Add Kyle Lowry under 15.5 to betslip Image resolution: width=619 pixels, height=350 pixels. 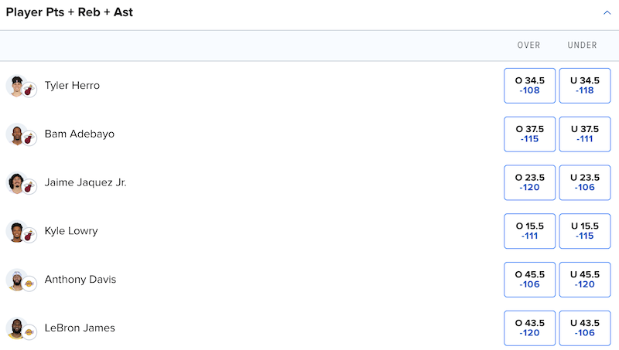click(585, 231)
